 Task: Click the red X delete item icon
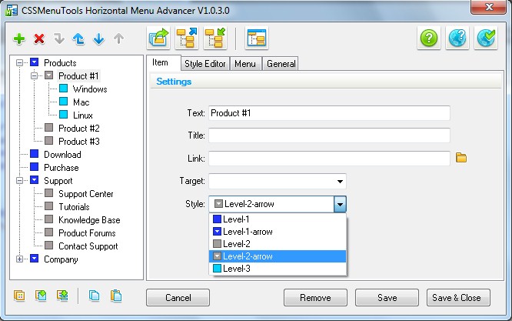(x=39, y=39)
